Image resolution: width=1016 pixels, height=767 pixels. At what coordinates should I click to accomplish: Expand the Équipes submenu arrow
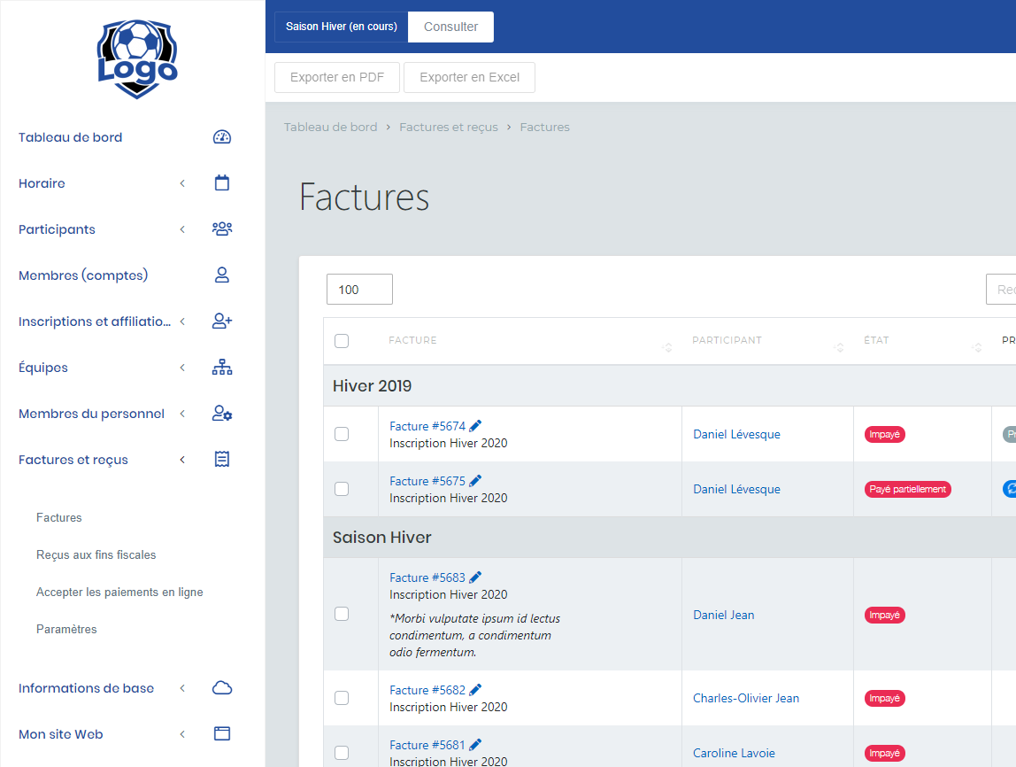tap(182, 368)
